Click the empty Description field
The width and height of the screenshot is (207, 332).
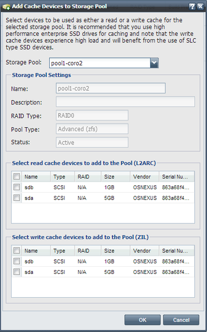(125, 102)
